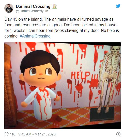
Task: Visit the @DanielKennedyDK handle link
Action: 32,11
